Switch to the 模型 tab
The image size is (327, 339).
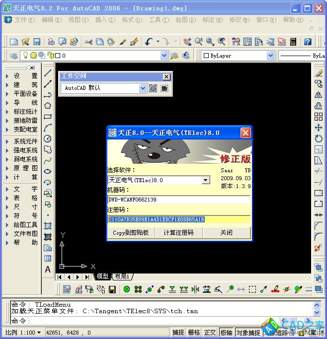point(102,276)
